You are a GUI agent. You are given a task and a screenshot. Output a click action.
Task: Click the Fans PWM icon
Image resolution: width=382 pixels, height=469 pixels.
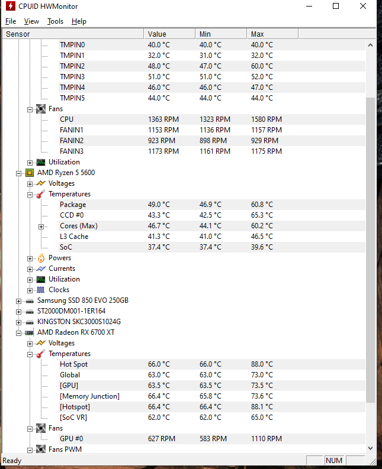click(41, 449)
